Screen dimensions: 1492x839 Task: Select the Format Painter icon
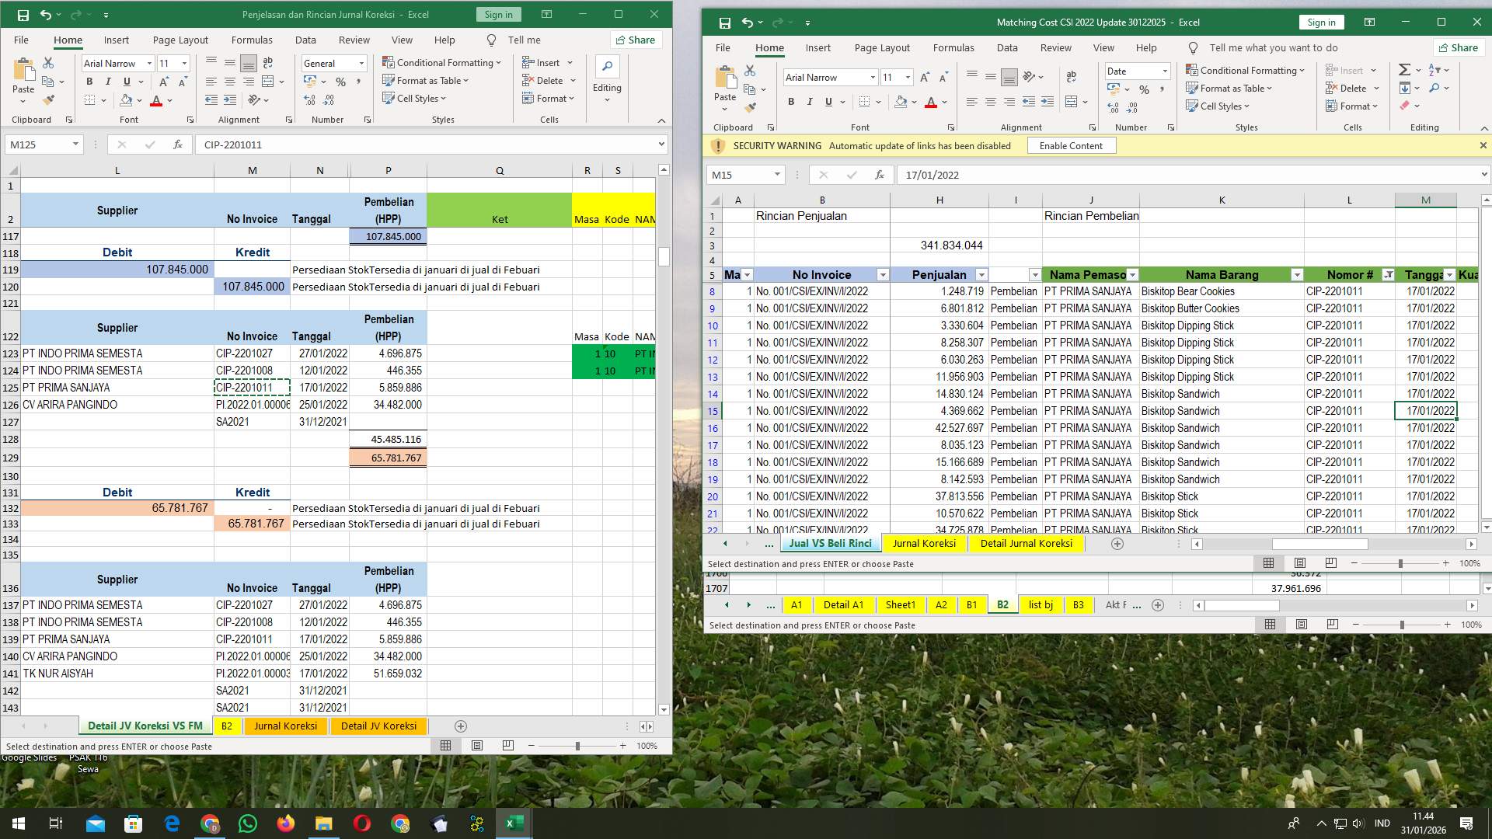pyautogui.click(x=49, y=99)
